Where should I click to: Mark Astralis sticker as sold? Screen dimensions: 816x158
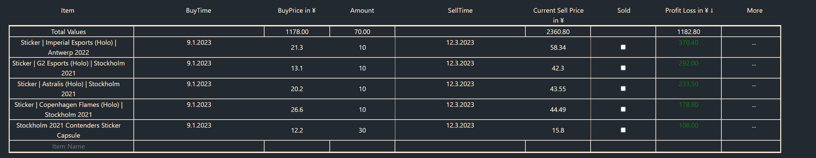[x=623, y=89]
